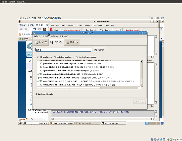The width and height of the screenshot is (182, 141).
Task: Open the Distributions menu in R Commander
Action: (98, 25)
